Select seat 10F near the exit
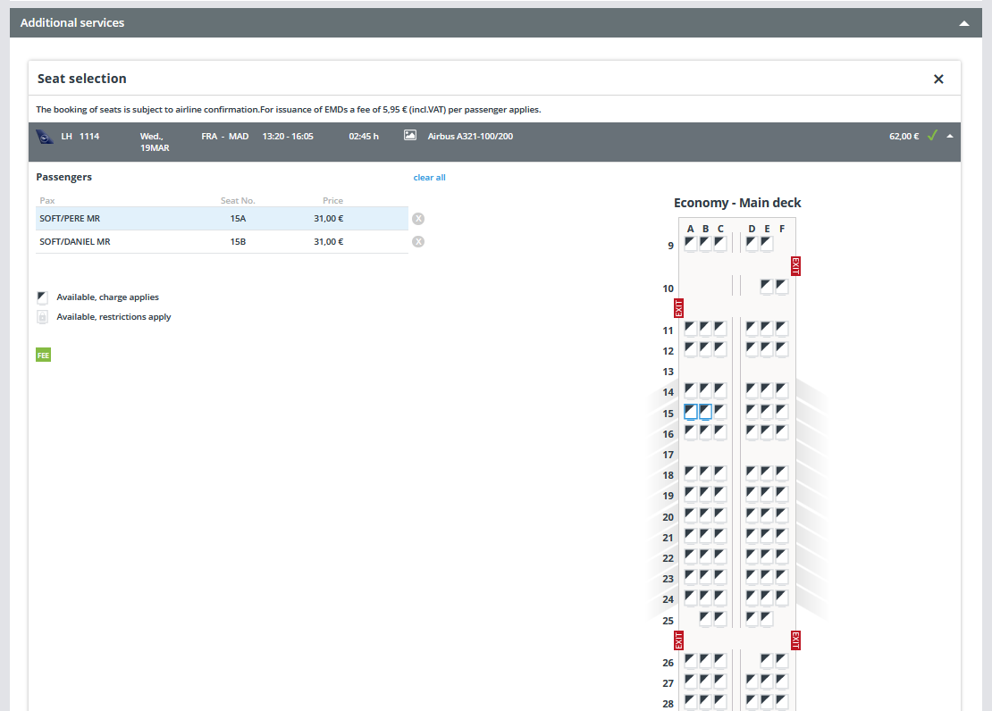 coord(782,287)
